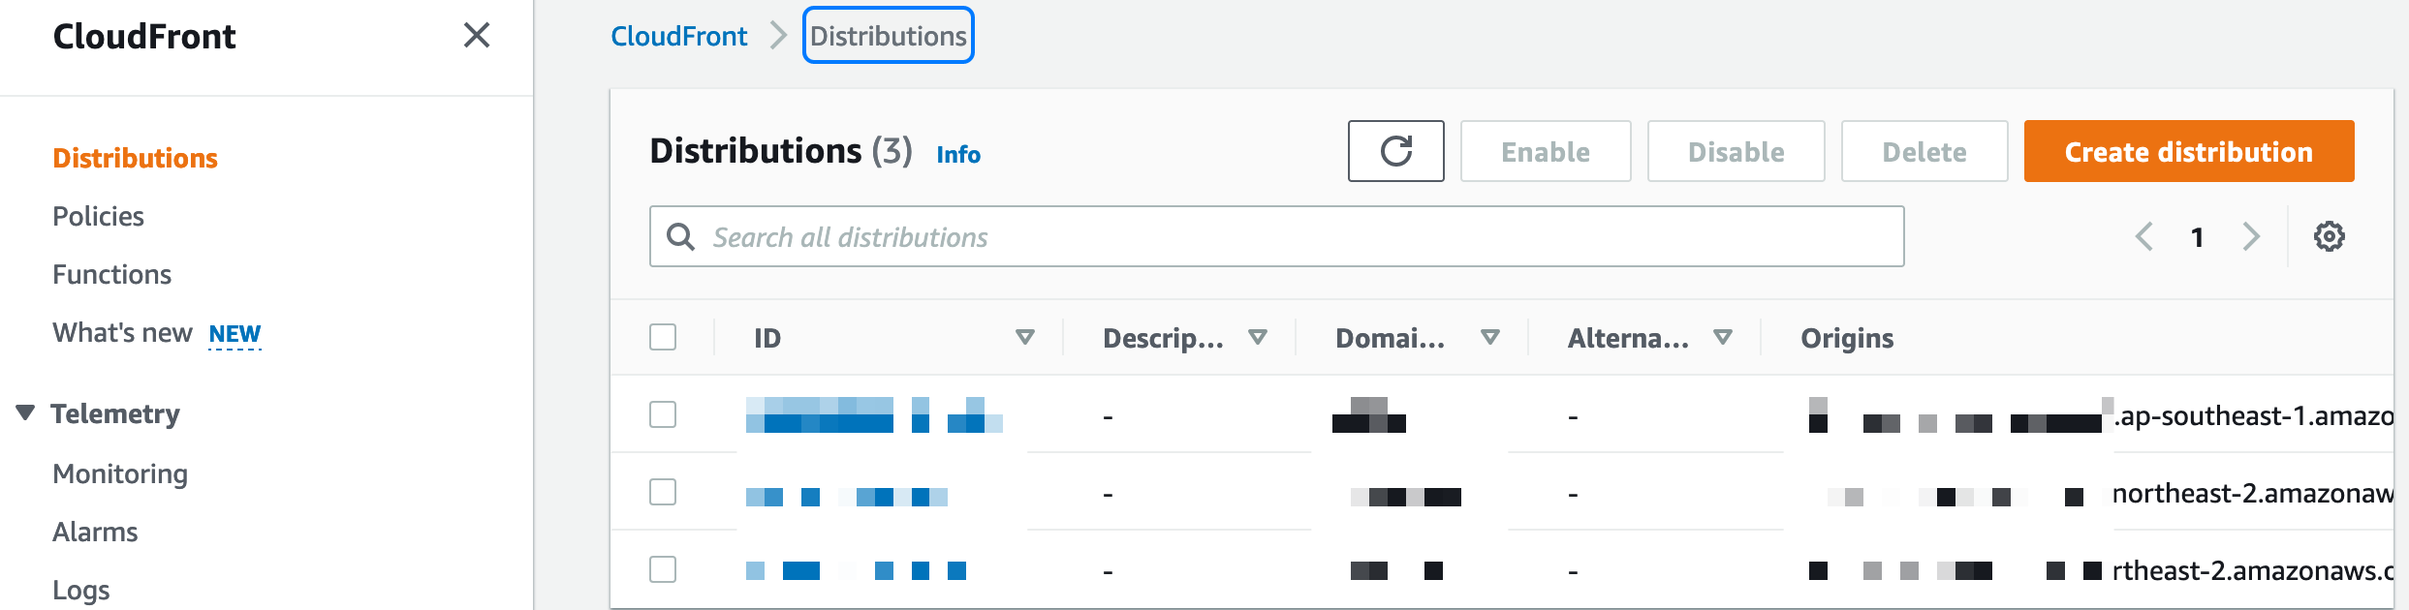Open the Info link

click(958, 154)
